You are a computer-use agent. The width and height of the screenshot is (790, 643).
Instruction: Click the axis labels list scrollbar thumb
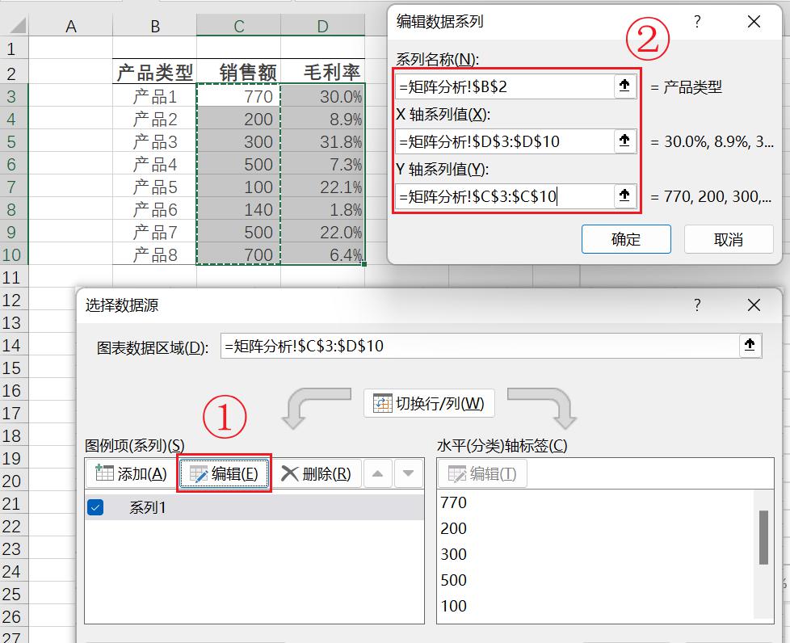point(763,537)
